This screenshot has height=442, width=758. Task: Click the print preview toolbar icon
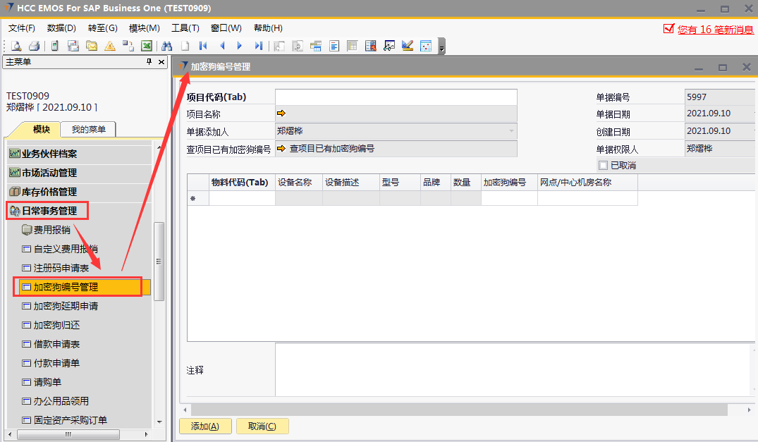[x=16, y=46]
